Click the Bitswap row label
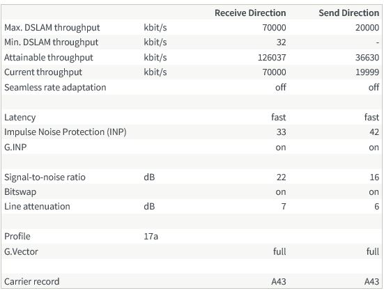The width and height of the screenshot is (384, 293). point(20,192)
